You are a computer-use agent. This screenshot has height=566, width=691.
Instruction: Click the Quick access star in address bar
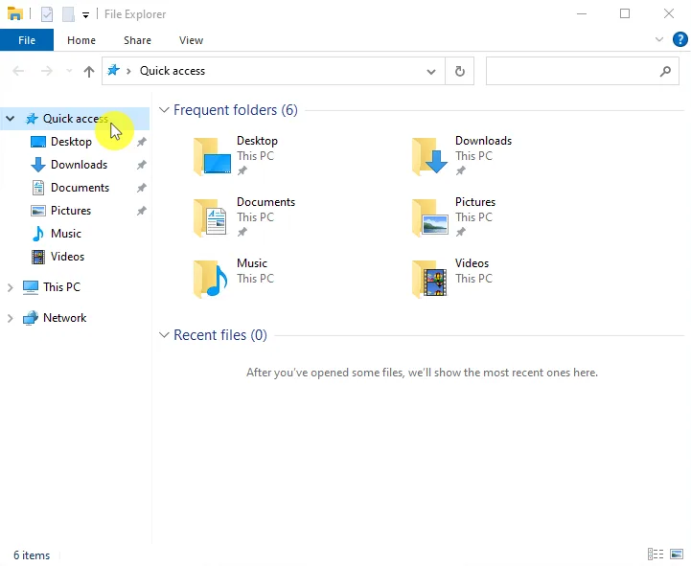(x=114, y=70)
